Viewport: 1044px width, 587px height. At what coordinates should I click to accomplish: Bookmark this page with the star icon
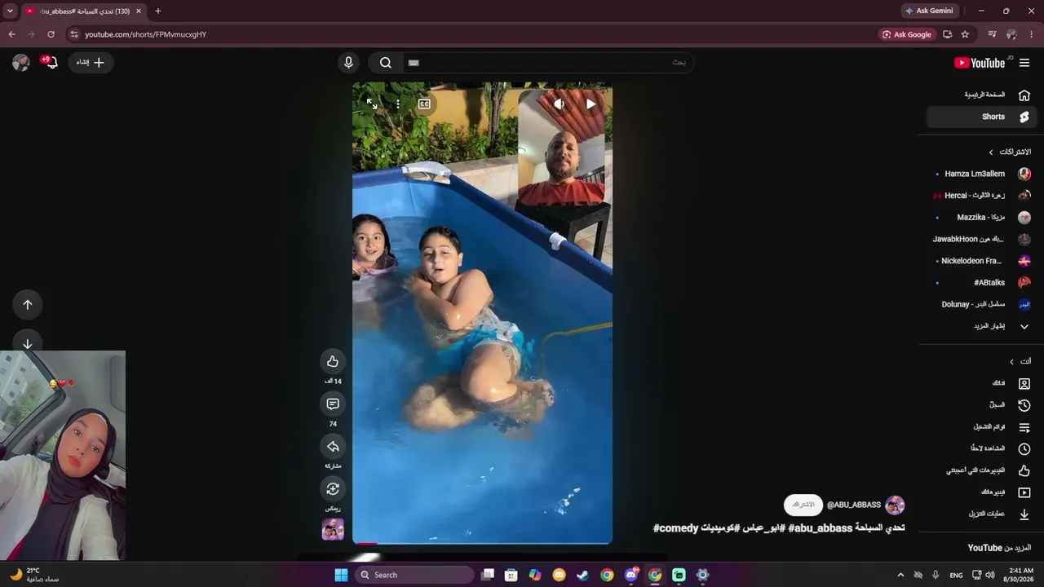coord(965,34)
